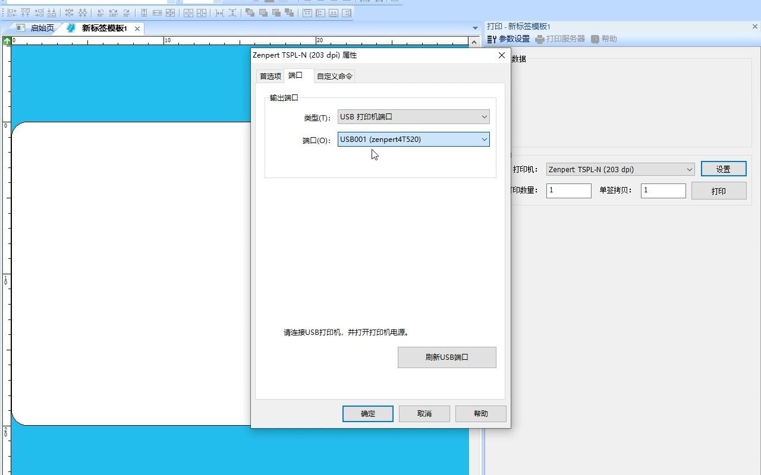This screenshot has height=475, width=761.
Task: Select the 新标签模板1 document tab
Action: point(99,28)
